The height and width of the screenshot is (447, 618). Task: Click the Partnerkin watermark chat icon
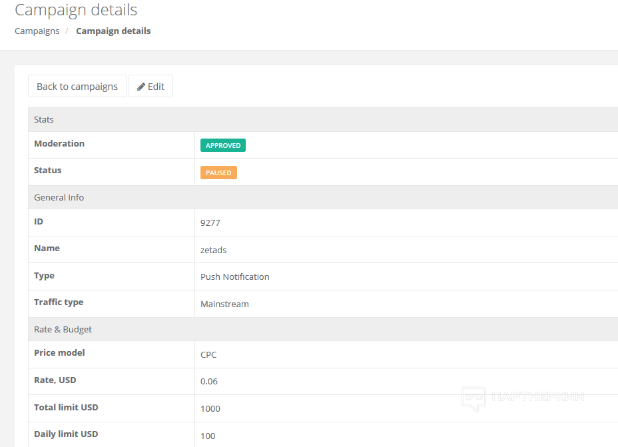(x=473, y=398)
